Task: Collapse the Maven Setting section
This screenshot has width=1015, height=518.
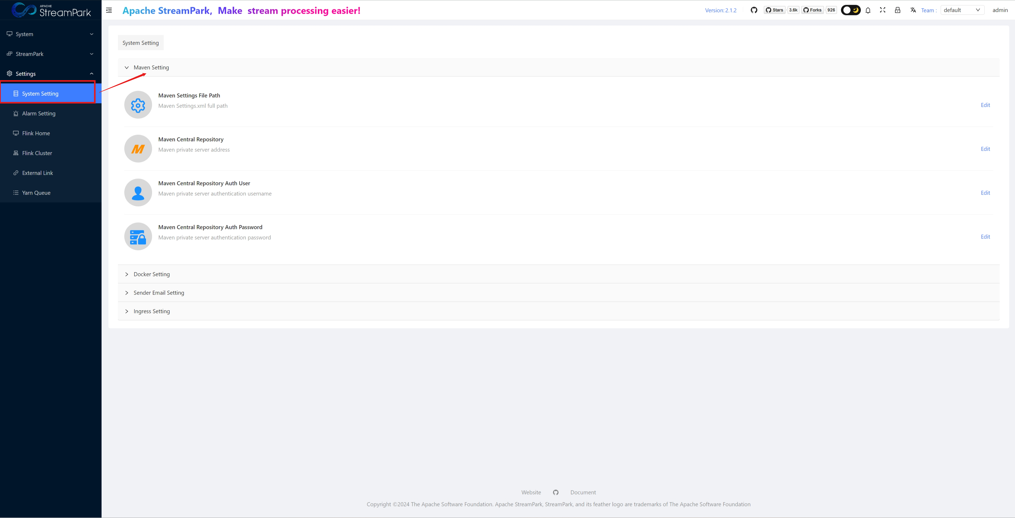Action: pos(151,67)
